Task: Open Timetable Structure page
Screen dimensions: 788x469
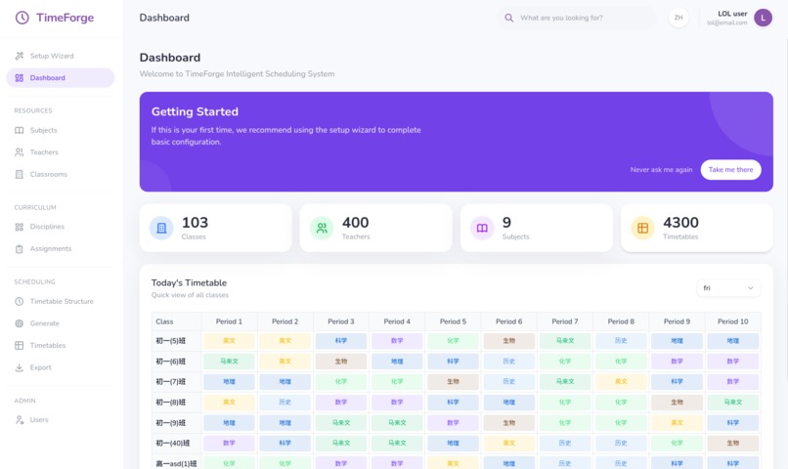Action: pyautogui.click(x=61, y=301)
